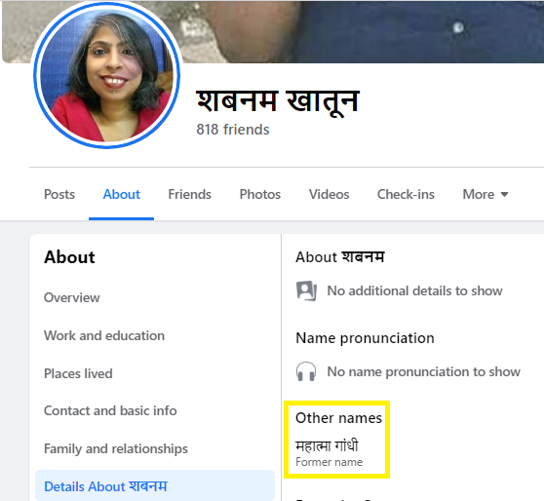Choose Places lived in the sidebar
This screenshot has width=544, height=501.
click(78, 373)
